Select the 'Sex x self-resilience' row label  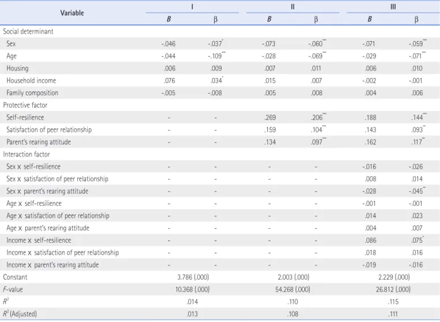pyautogui.click(x=33, y=166)
